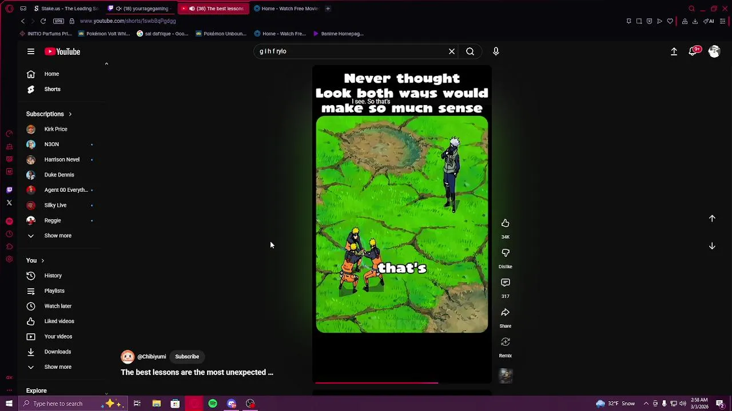Switch to Home - Watch Free Movie tab
This screenshot has width=732, height=411.
coord(286,9)
